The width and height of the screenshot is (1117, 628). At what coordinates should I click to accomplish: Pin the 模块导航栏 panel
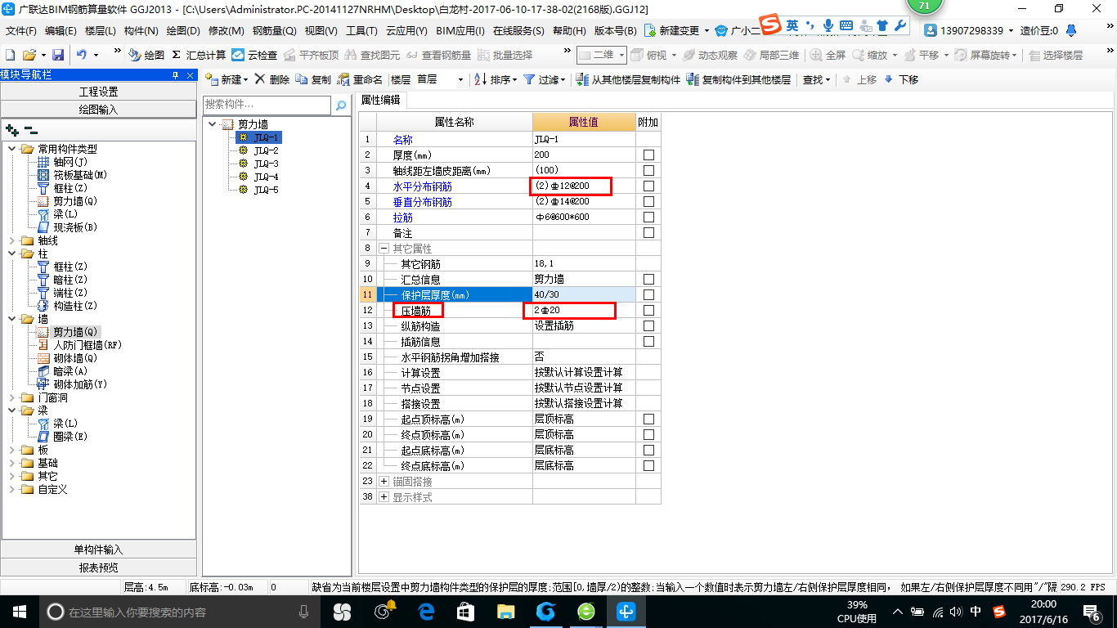(x=174, y=75)
